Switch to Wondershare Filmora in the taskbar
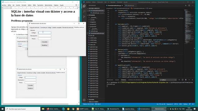The height and width of the screenshot is (111, 198). pos(113,109)
